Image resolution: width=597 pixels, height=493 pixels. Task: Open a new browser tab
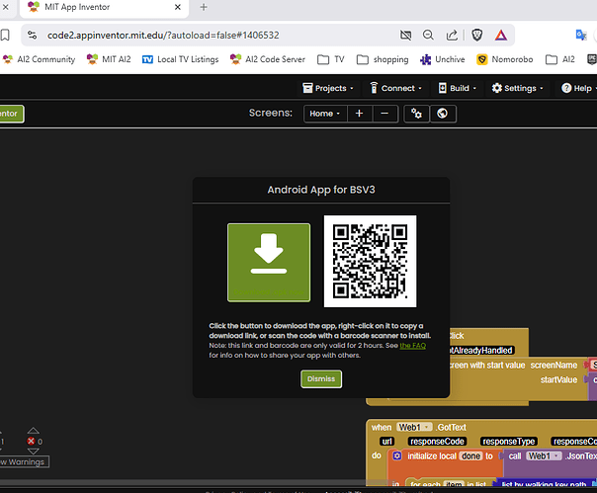point(204,7)
